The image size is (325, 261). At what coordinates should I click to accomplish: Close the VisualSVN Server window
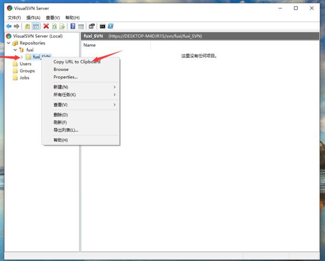[312, 8]
